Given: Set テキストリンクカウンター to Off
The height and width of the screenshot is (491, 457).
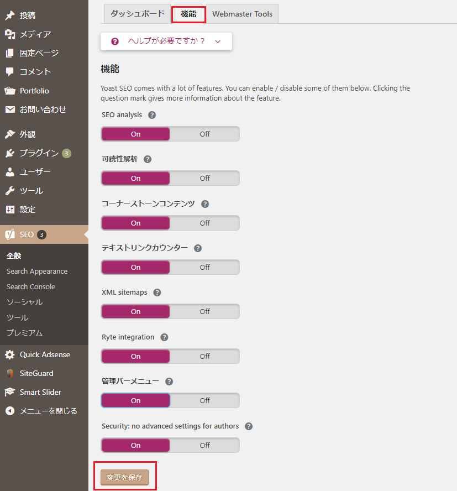Looking at the screenshot, I should click(204, 267).
